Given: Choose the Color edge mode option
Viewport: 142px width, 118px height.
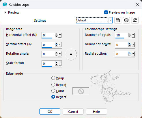Looking at the screenshot, I should click(53, 91).
